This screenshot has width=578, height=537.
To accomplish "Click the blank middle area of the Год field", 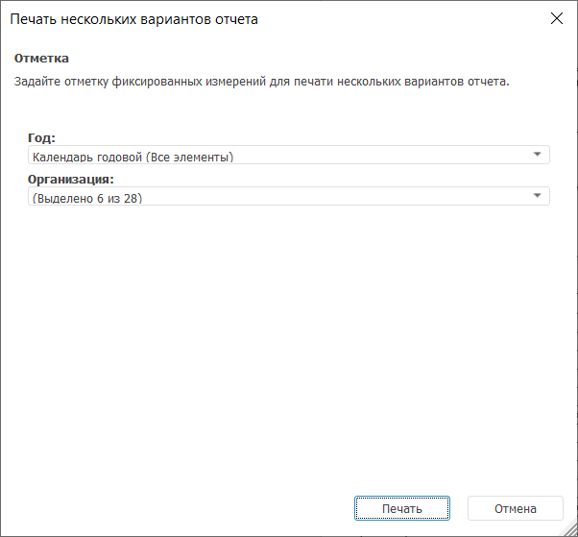I will (x=384, y=156).
